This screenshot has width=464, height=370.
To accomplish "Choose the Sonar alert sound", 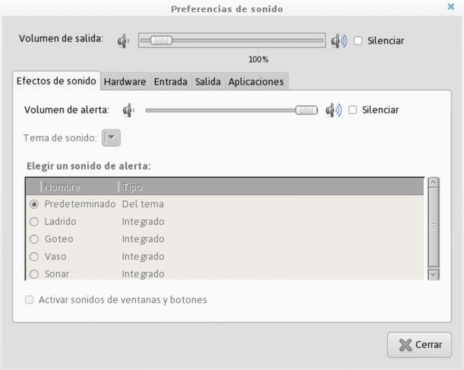I will click(x=35, y=274).
